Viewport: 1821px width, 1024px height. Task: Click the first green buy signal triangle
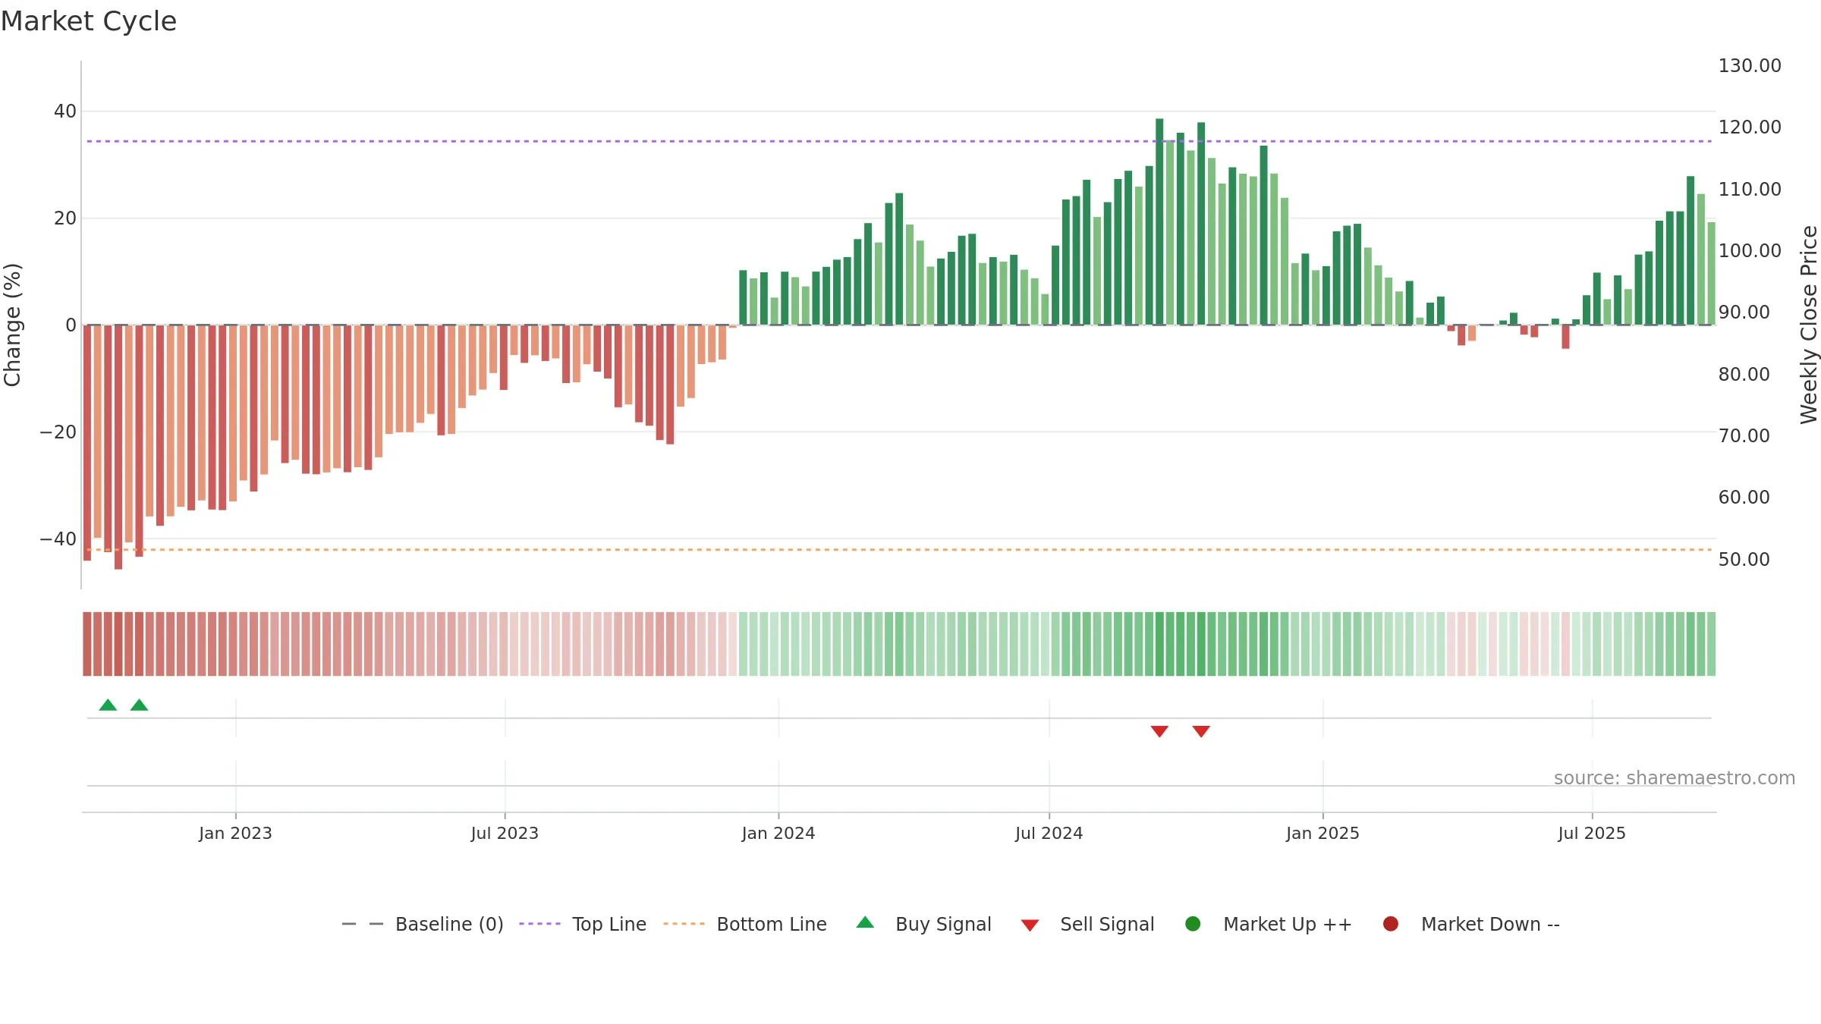click(x=108, y=705)
